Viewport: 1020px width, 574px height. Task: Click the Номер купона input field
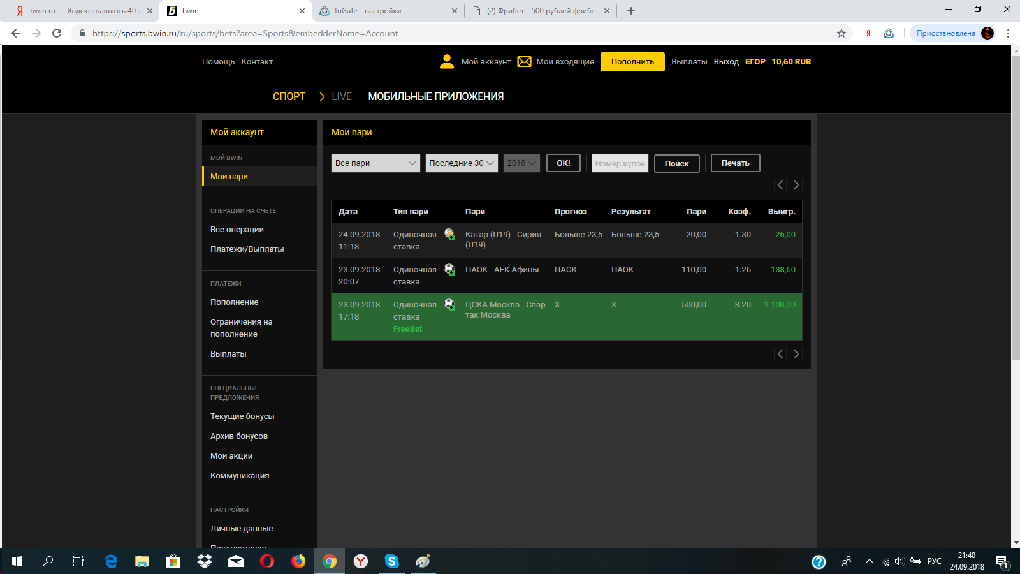tap(620, 163)
